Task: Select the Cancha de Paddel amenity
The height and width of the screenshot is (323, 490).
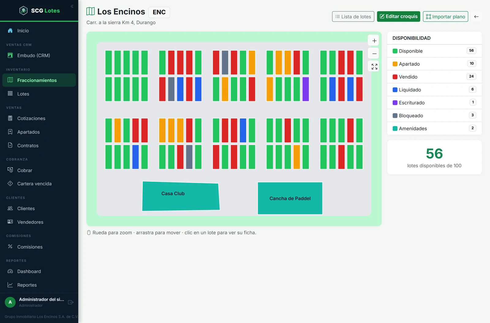Action: click(290, 198)
